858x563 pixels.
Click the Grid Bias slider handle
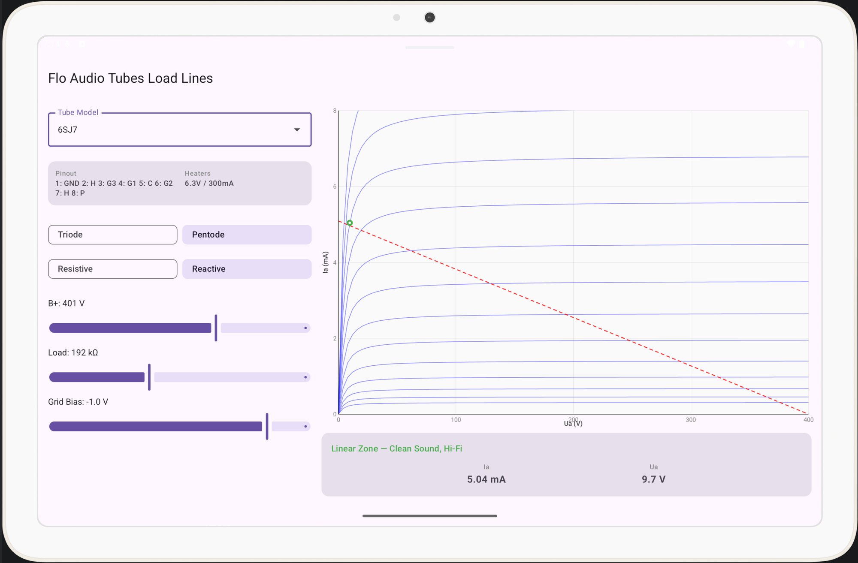tap(267, 427)
